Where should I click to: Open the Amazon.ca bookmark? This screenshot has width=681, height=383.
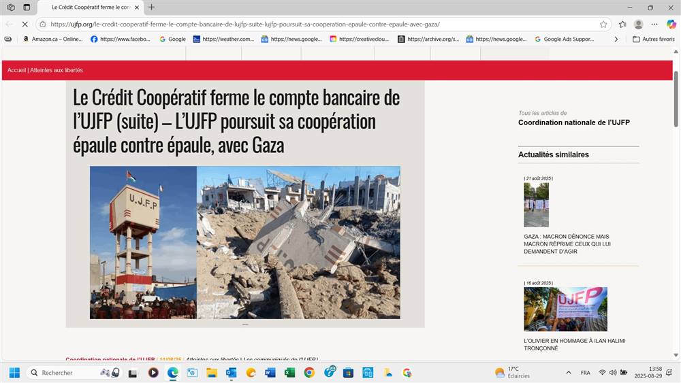52,39
